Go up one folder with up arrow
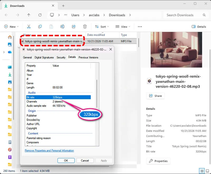This screenshot has width=211, height=174. pos(29,15)
